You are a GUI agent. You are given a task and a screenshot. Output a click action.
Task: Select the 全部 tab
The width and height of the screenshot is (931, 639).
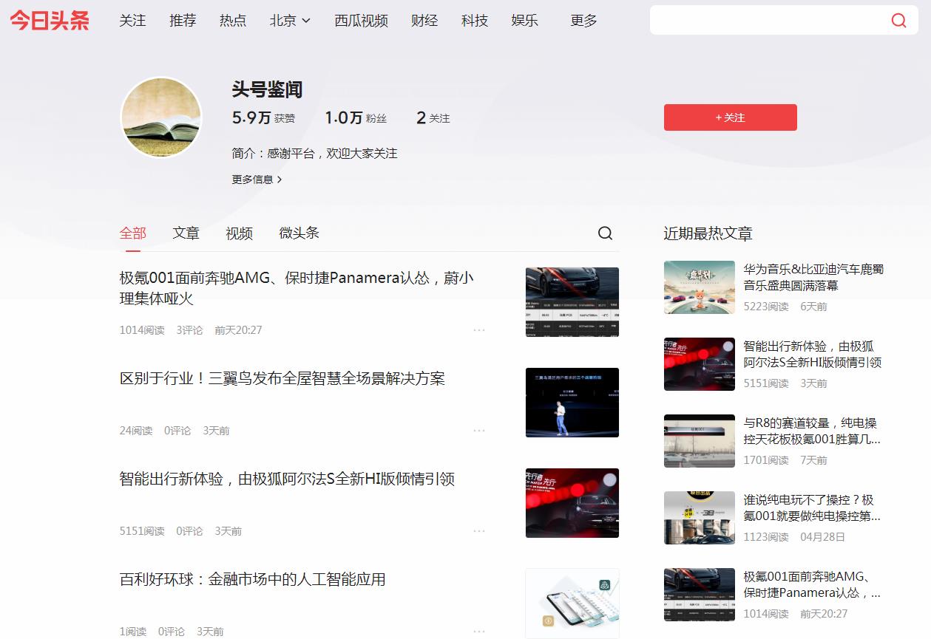coord(133,233)
